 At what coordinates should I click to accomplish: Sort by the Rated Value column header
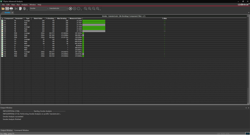pyautogui.click(x=38, y=18)
